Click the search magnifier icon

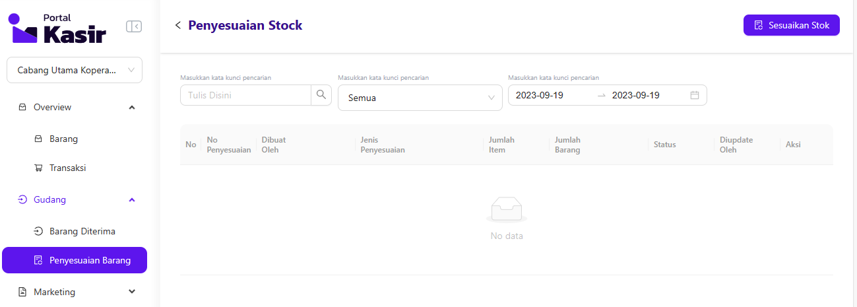321,95
